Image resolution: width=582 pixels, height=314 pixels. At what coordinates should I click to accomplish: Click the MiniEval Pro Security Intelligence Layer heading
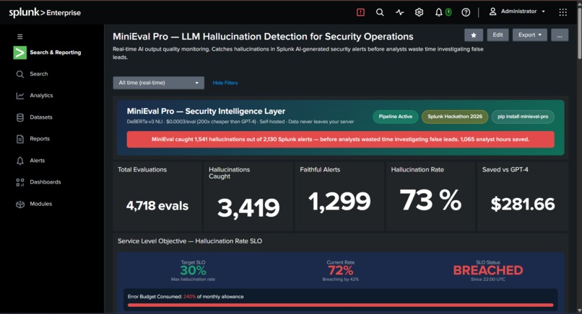point(206,111)
